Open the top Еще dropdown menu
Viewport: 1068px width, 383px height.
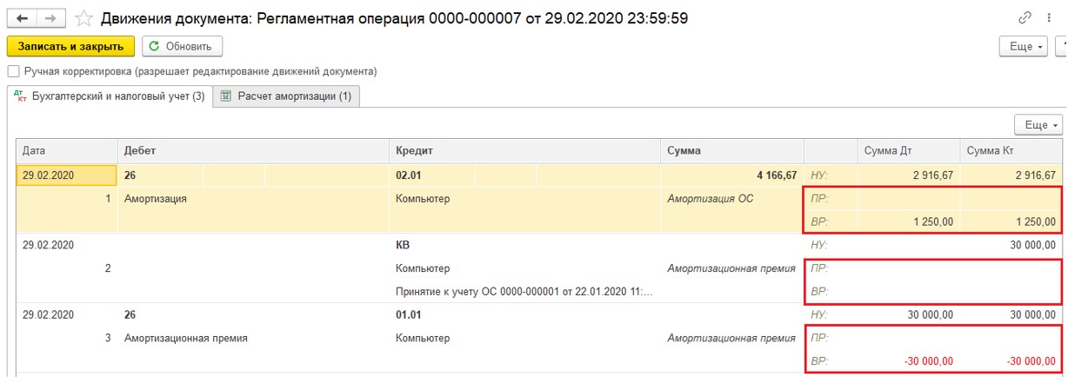click(1027, 46)
